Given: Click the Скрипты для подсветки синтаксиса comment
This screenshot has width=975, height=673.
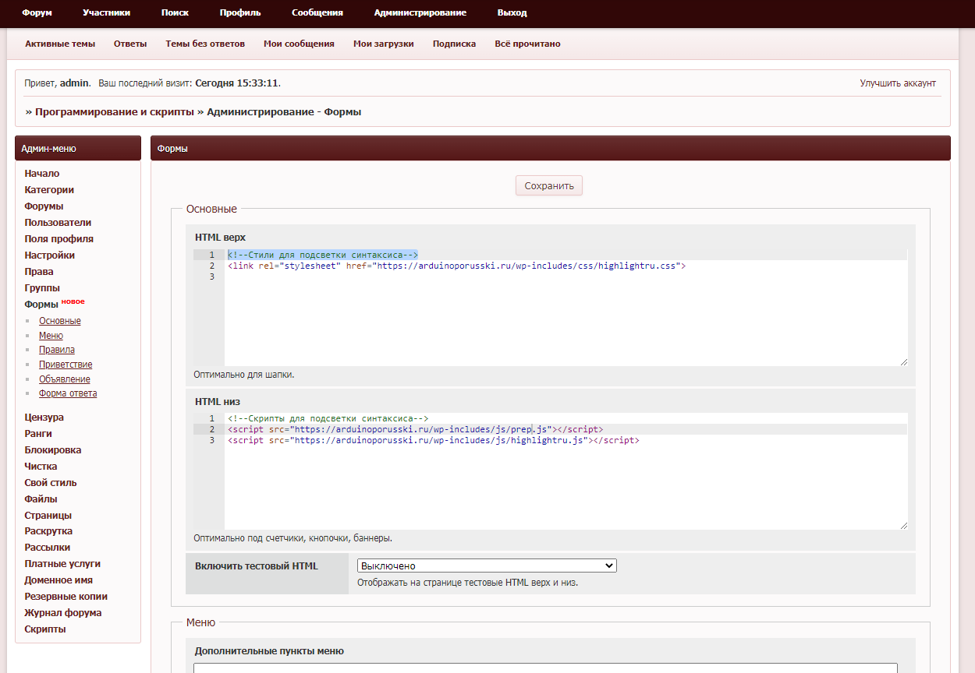Looking at the screenshot, I should 328,418.
